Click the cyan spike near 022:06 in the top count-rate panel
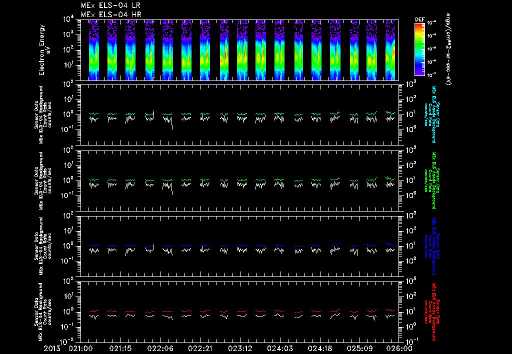512x354 pixels. pos(154,112)
